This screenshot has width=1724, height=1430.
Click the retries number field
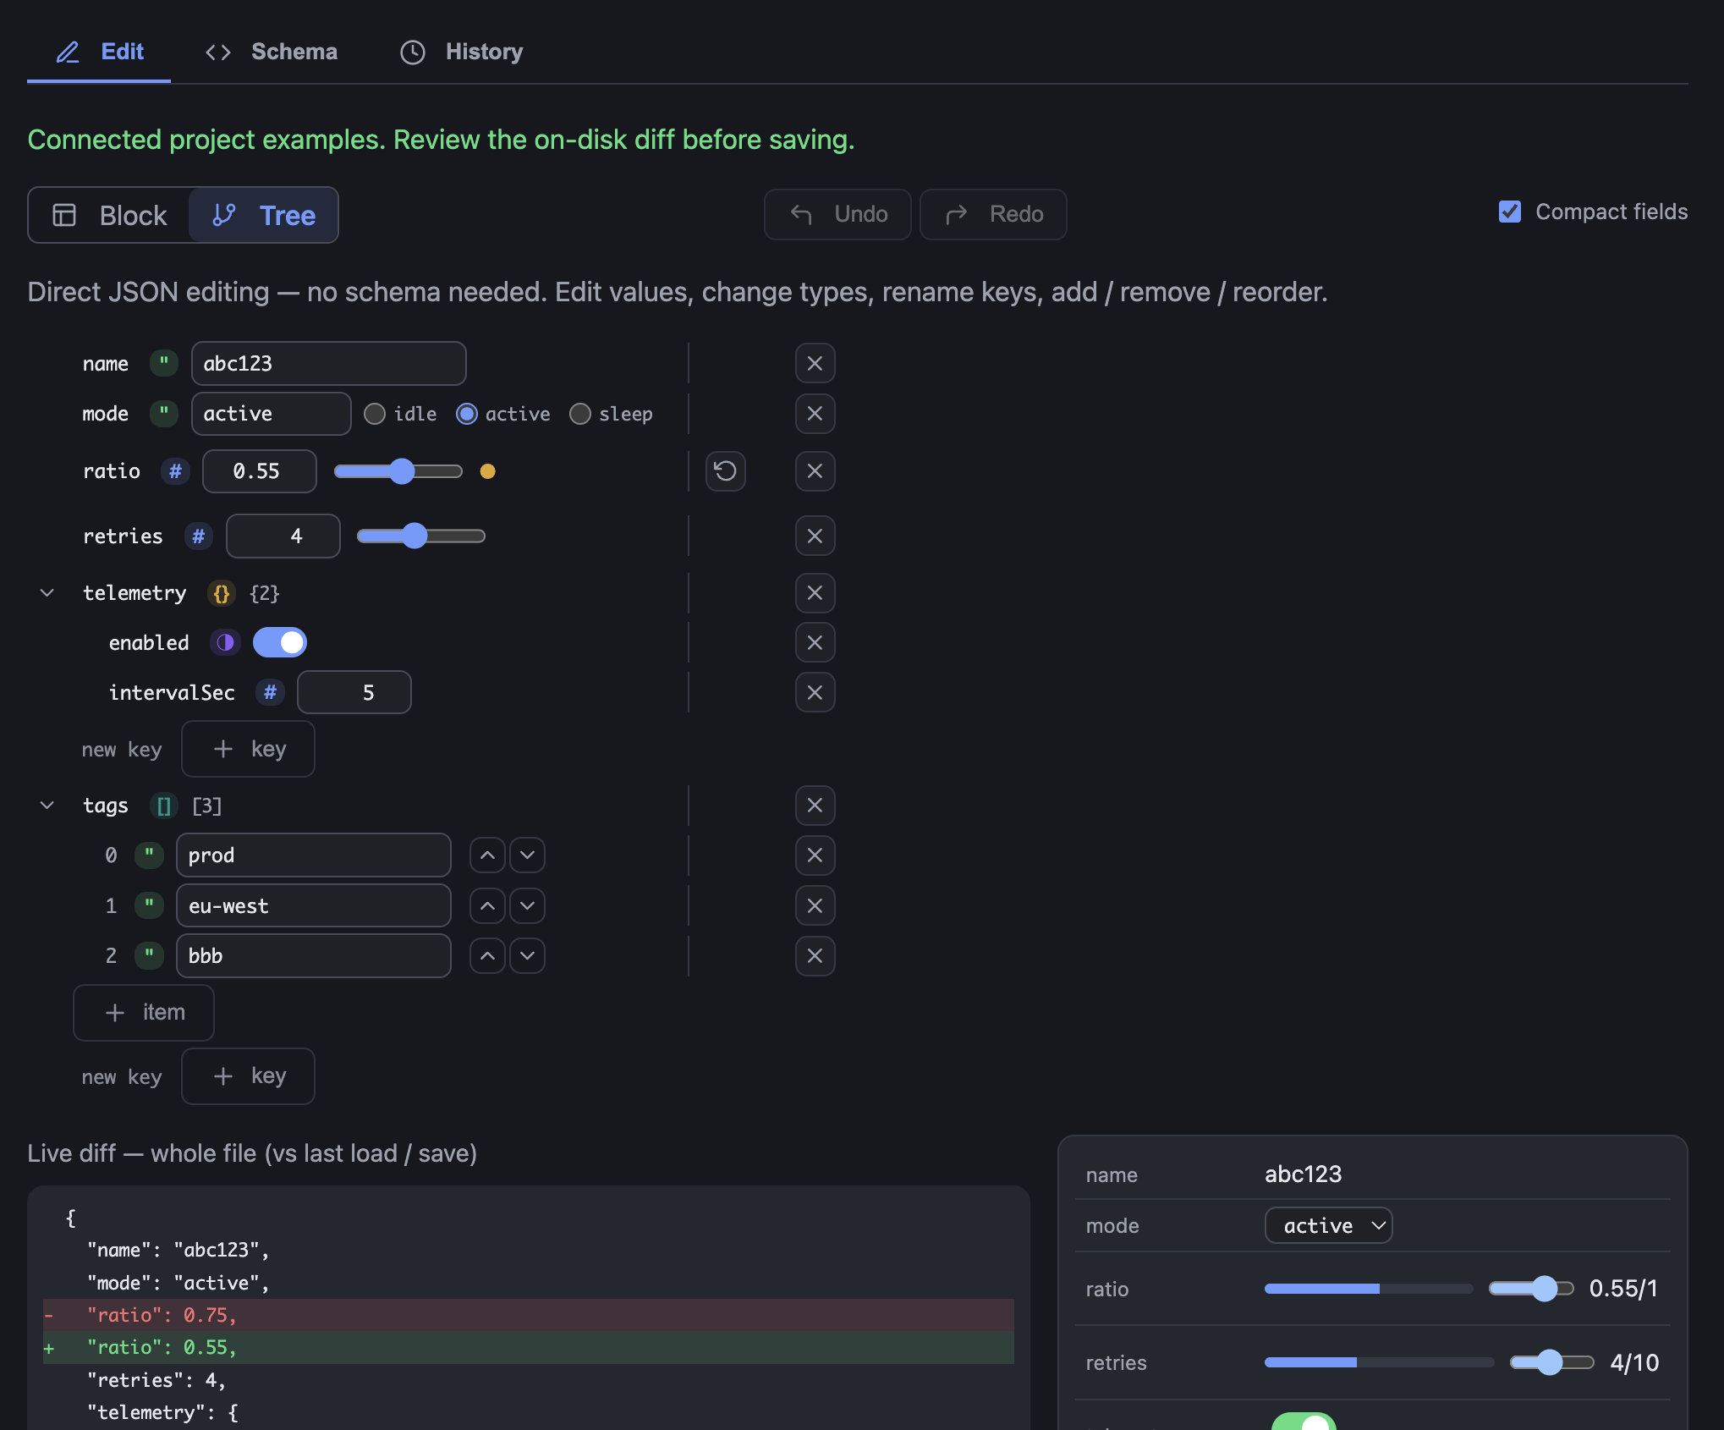point(283,536)
